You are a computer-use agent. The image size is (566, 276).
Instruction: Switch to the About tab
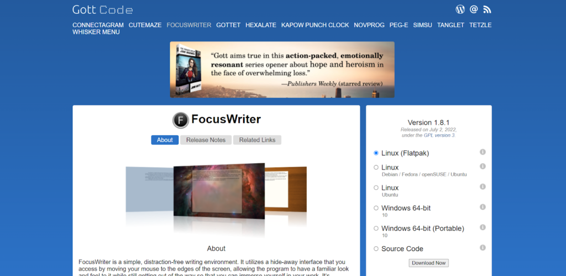coord(165,140)
